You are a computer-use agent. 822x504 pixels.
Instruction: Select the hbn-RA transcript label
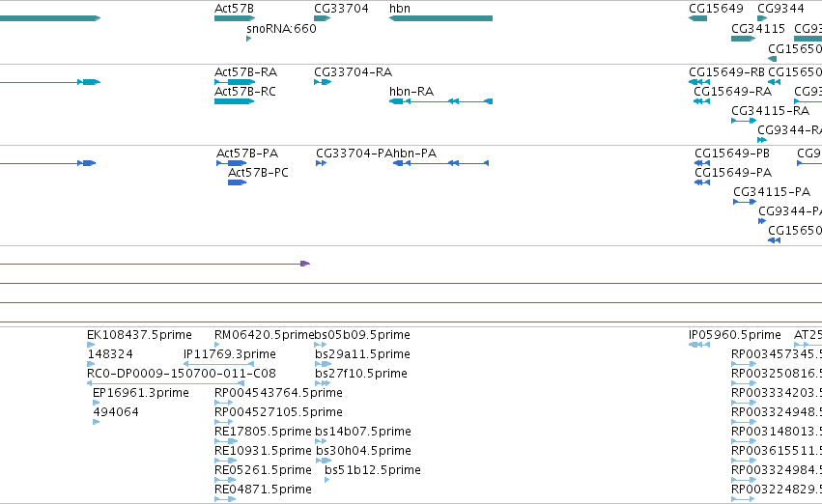(x=411, y=91)
